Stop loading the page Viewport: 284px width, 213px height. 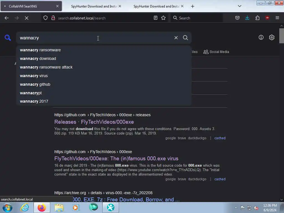27,18
